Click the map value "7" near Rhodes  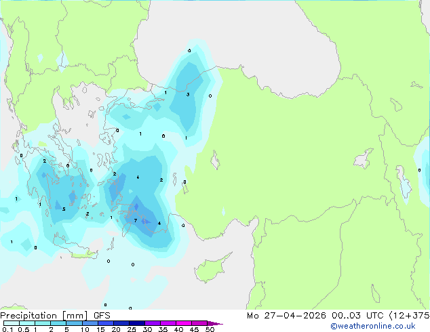(136, 220)
